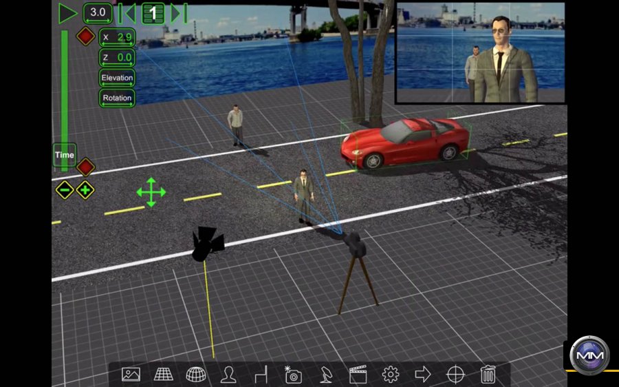
Task: Open settings with the gear icon
Action: 391,374
